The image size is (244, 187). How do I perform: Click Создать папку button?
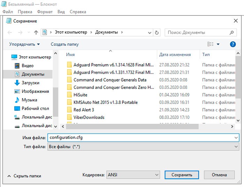[64, 44]
